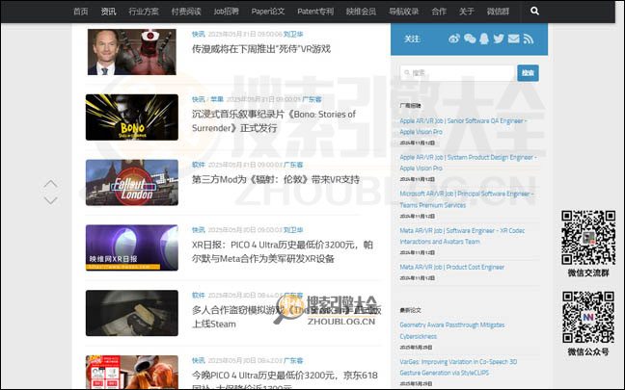
Task: Click the 微信交流群 QR code
Action: coord(588,238)
